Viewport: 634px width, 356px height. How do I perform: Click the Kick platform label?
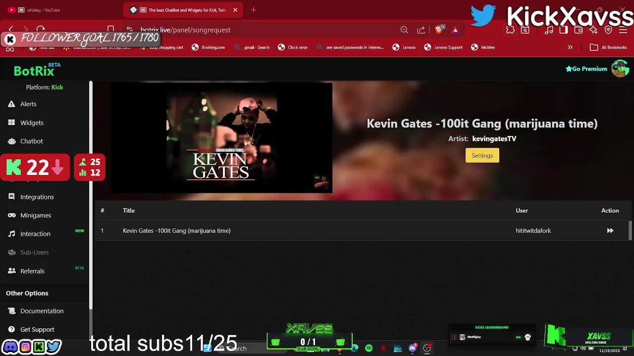click(57, 87)
